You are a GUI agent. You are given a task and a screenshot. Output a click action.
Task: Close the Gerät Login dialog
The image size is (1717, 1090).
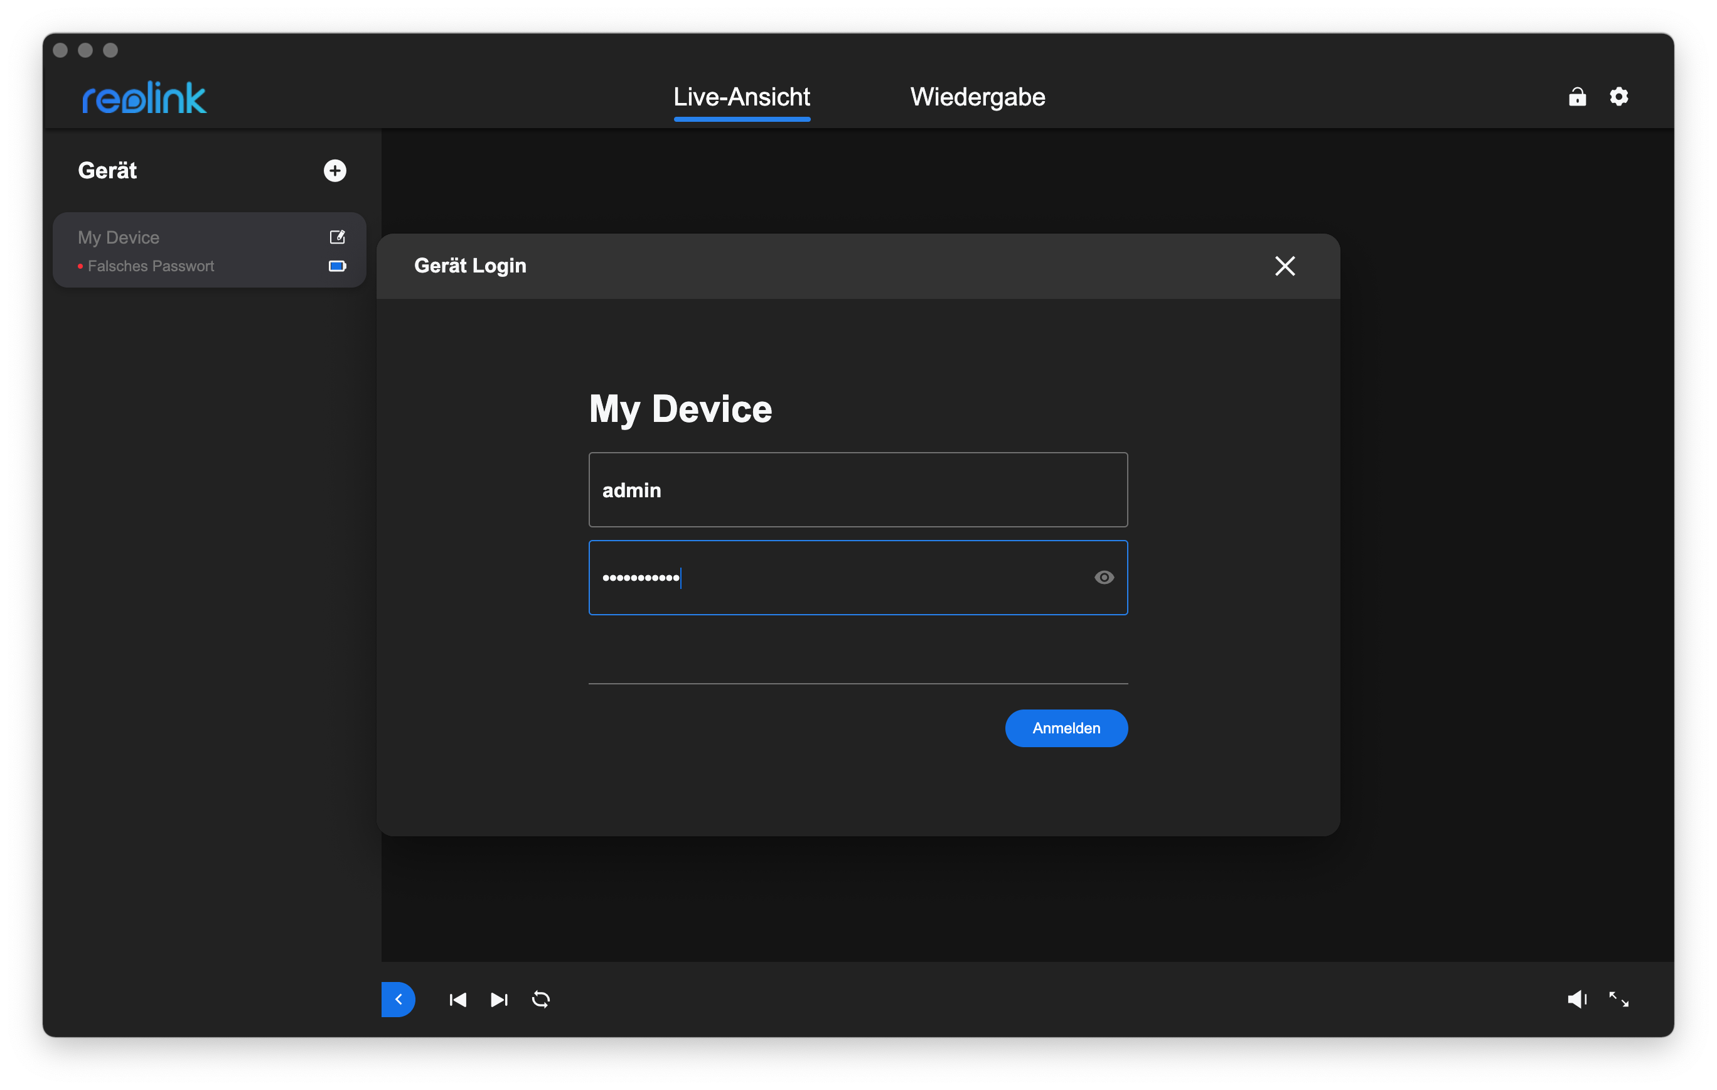[x=1285, y=266]
